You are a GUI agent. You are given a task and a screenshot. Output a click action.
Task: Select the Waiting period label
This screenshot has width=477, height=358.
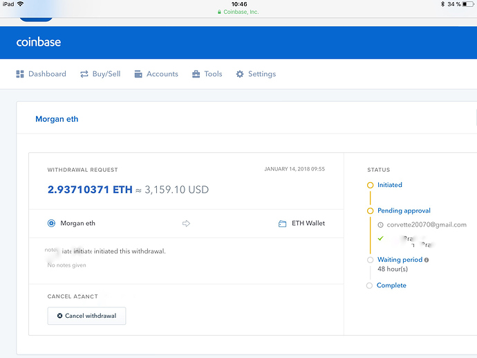pos(400,260)
